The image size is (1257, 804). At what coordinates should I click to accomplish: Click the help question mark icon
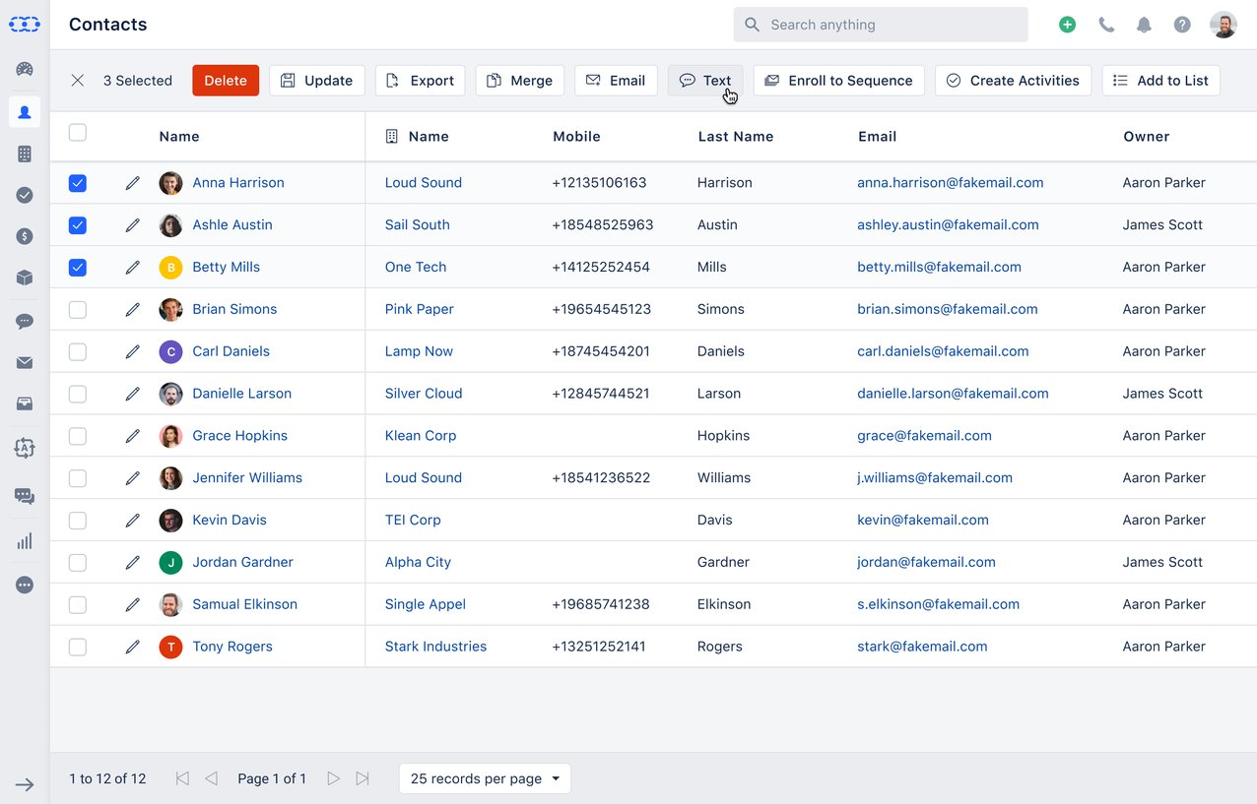click(1182, 25)
